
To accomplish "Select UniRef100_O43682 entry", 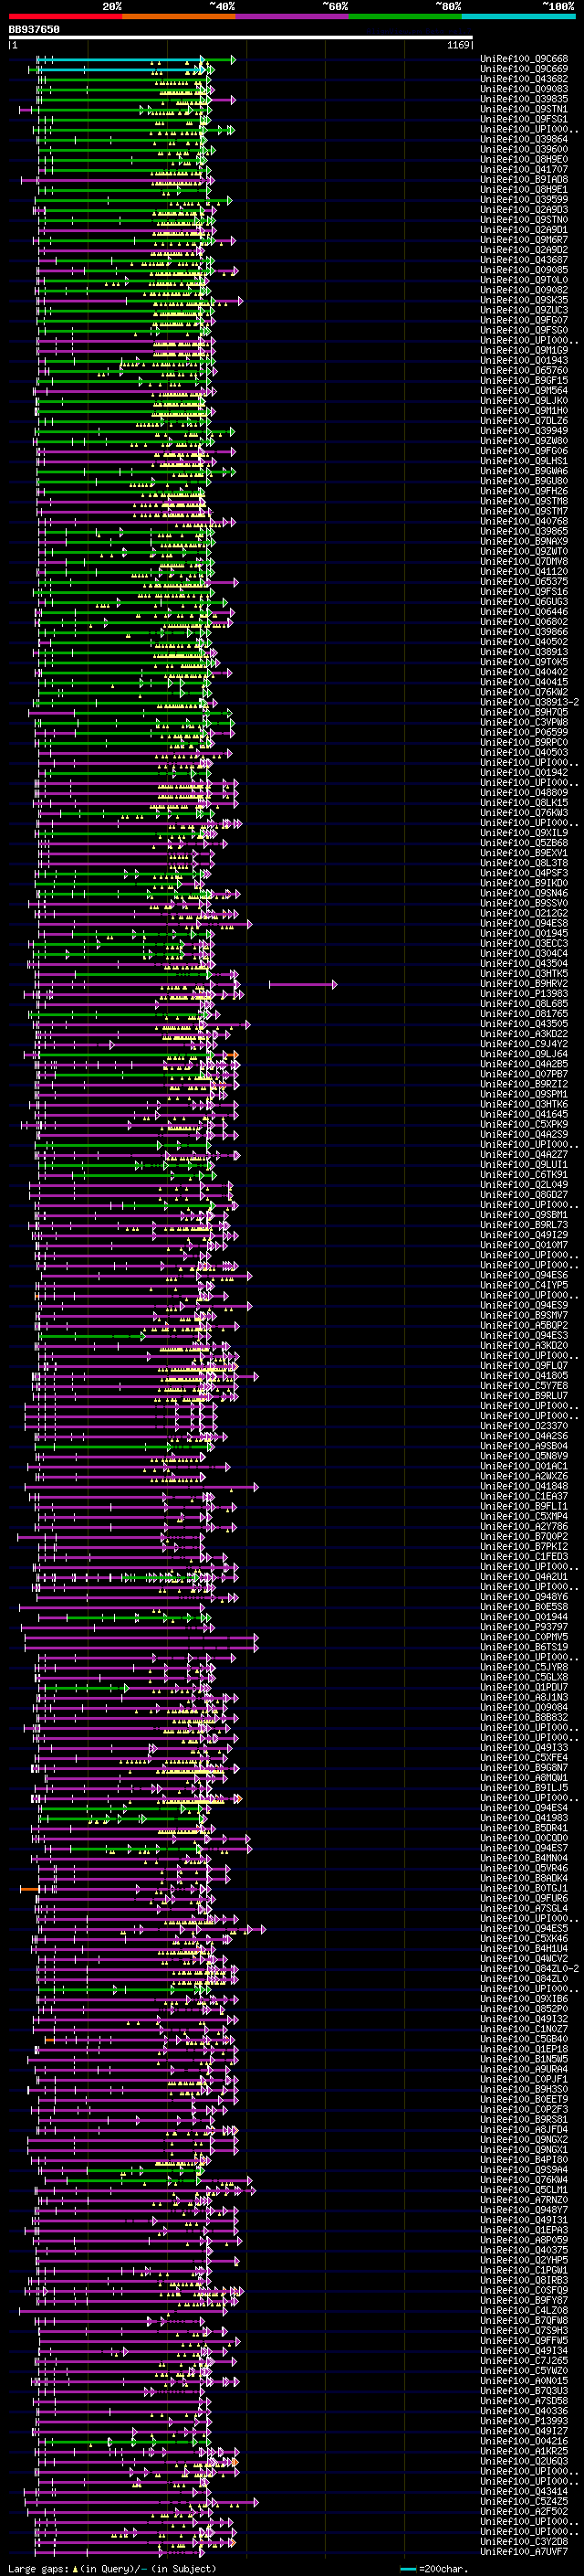I will point(524,80).
